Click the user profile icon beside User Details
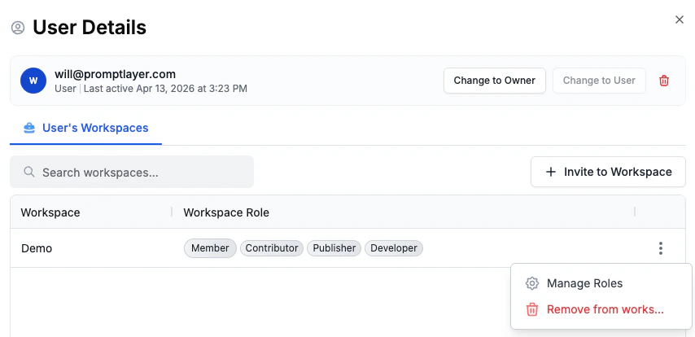 tap(18, 28)
